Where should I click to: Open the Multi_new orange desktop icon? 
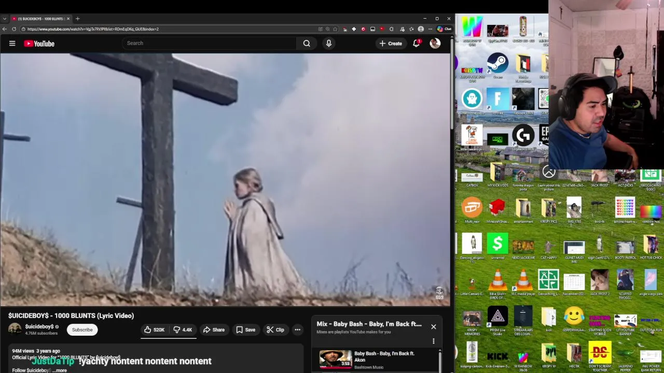click(472, 210)
